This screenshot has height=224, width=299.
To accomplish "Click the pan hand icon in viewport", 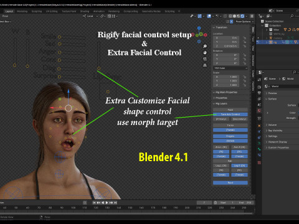I will (x=205, y=52).
